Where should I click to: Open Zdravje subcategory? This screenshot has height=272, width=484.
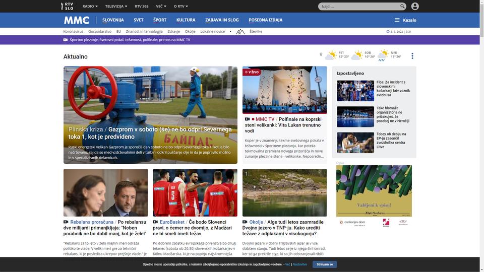173,31
